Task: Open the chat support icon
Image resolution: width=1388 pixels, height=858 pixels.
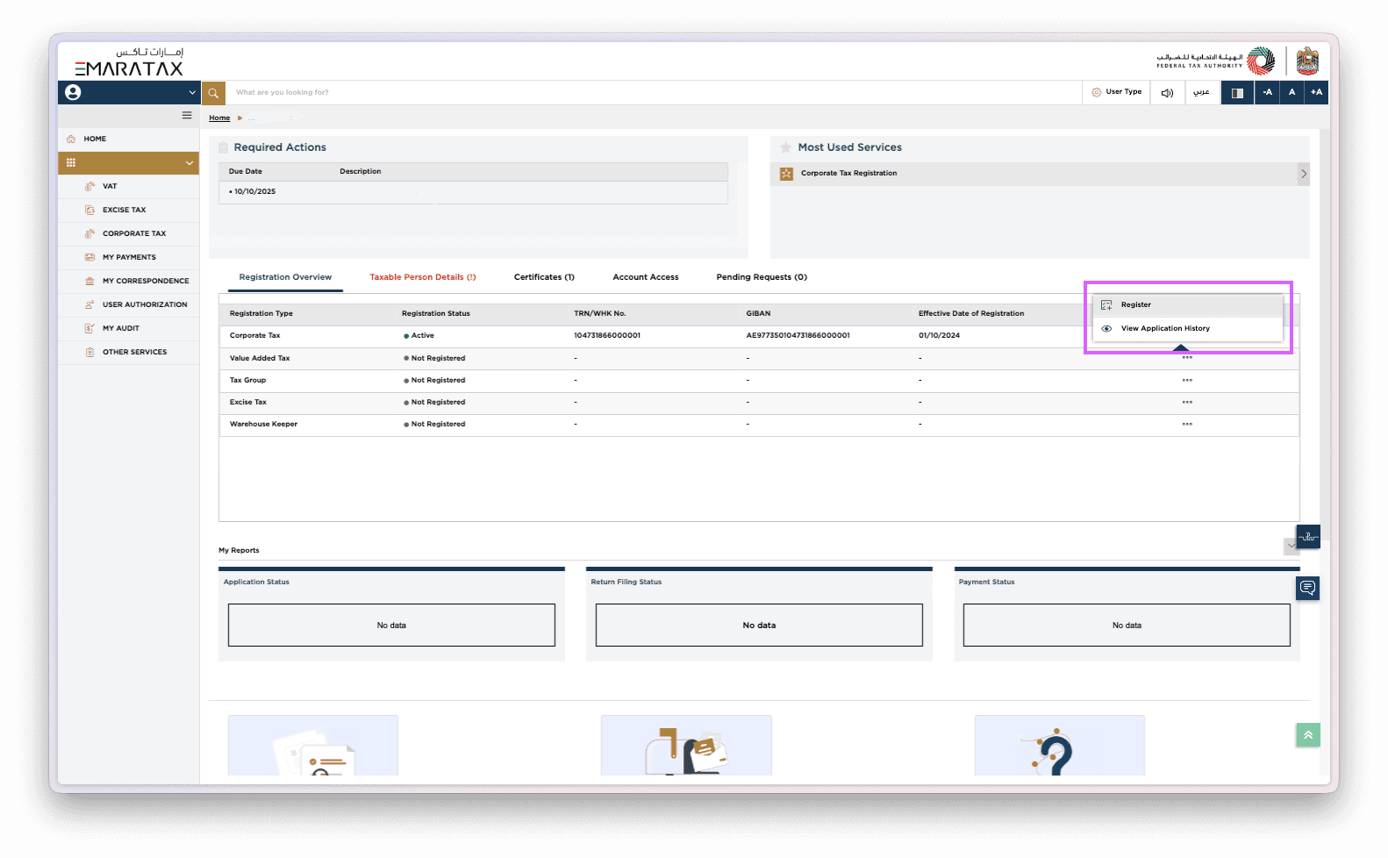Action: [1308, 588]
